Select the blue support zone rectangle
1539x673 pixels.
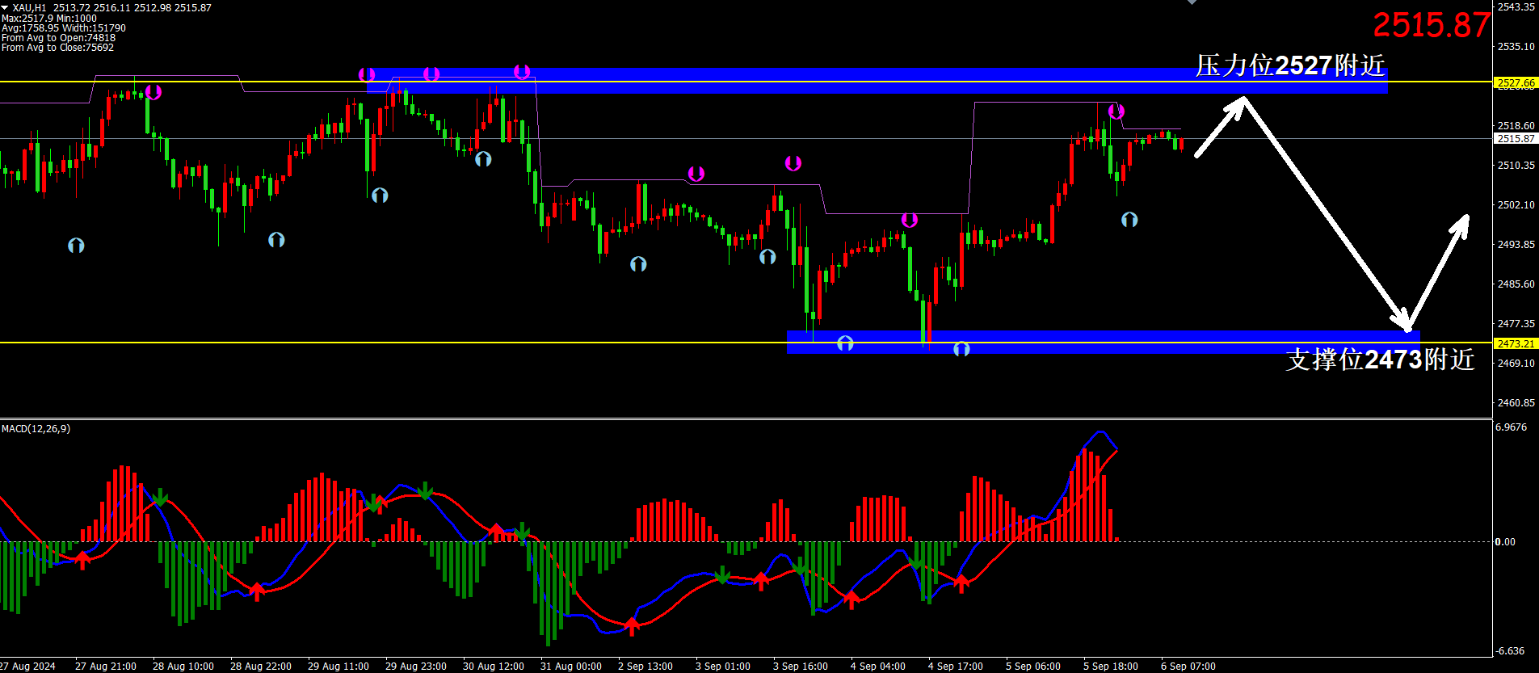(1103, 342)
